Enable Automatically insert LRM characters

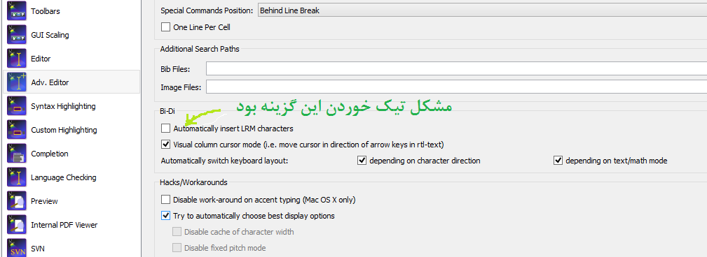tap(165, 128)
